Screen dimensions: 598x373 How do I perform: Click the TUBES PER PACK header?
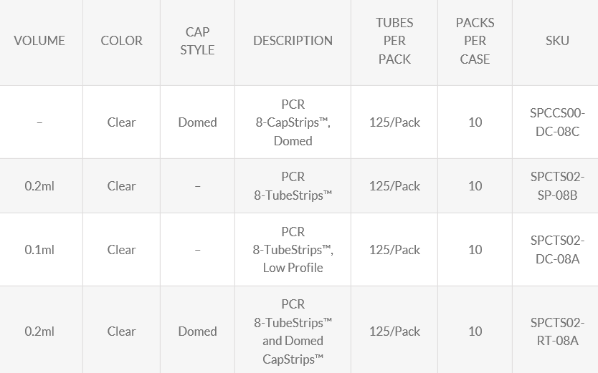(x=394, y=41)
